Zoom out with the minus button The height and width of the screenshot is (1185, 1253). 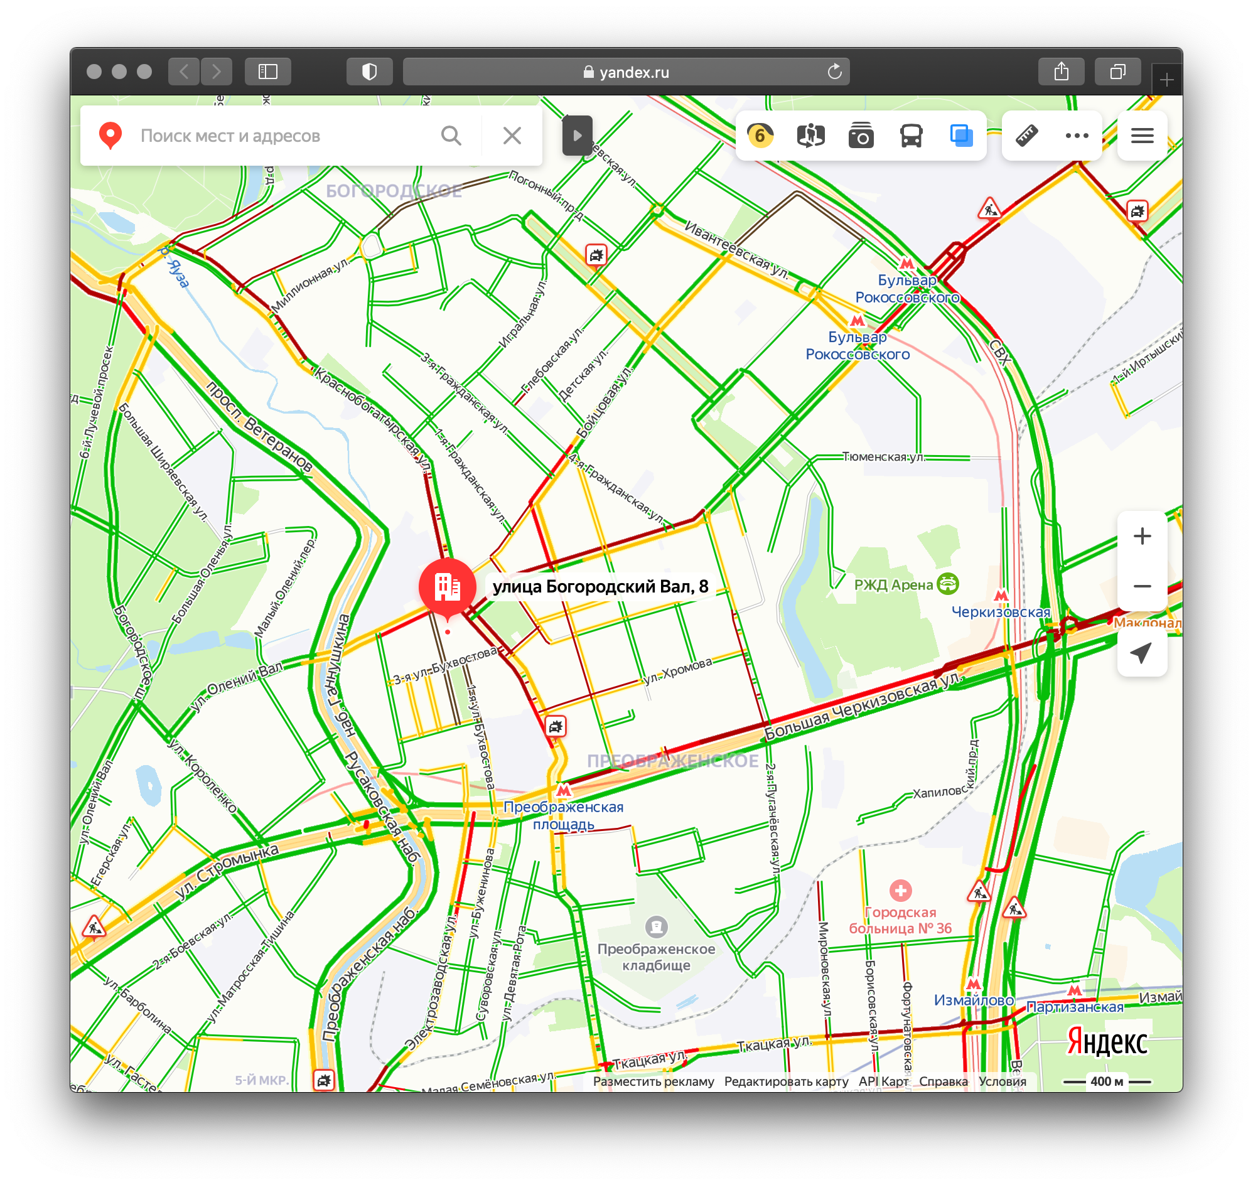click(1142, 586)
